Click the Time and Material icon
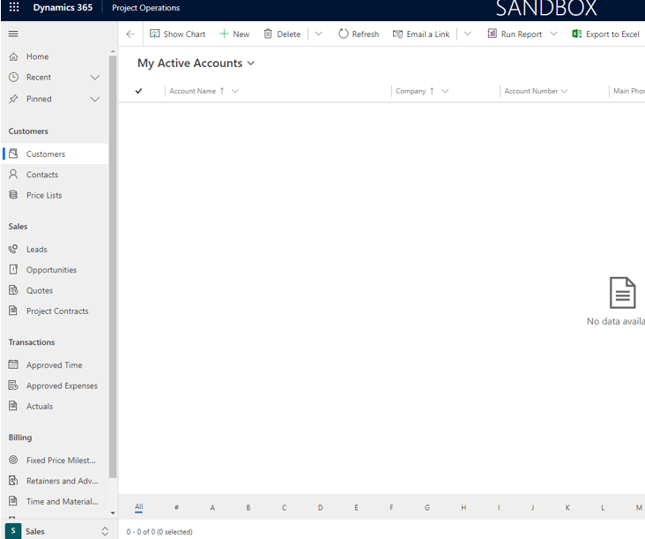The width and height of the screenshot is (645, 539). (13, 501)
